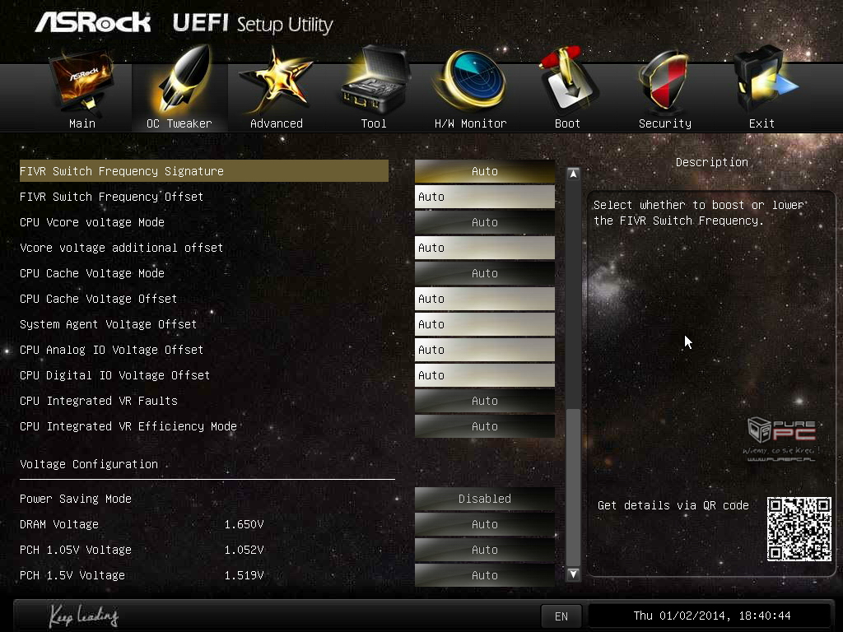Click FIVR Switch Frequency Offset input field
Viewport: 843px width, 632px height.
(484, 197)
